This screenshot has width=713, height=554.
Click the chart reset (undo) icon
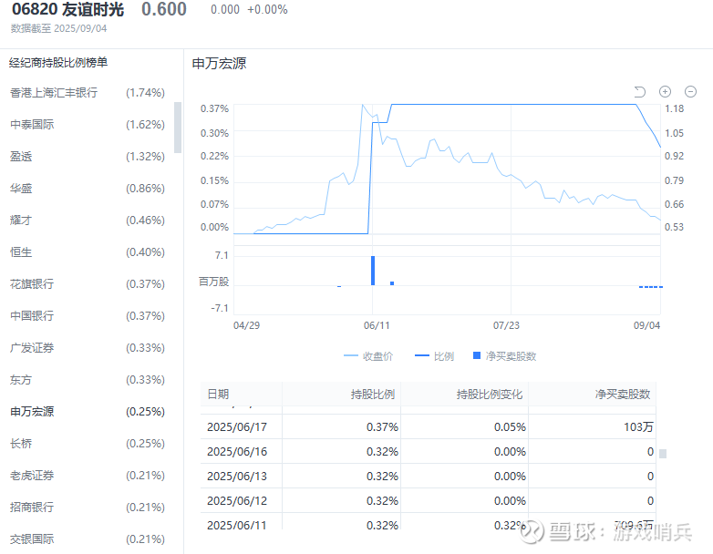click(x=640, y=91)
